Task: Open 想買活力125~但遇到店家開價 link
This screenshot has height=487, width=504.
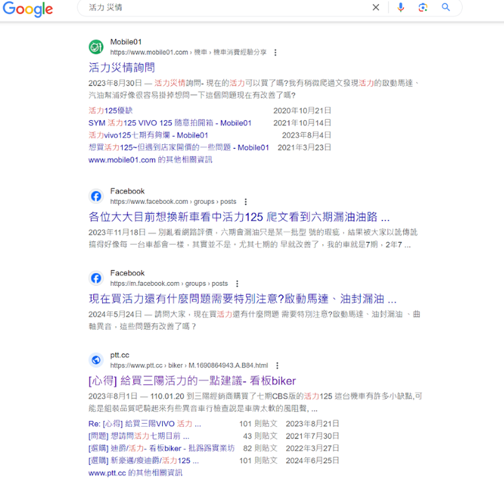Action: (178, 147)
